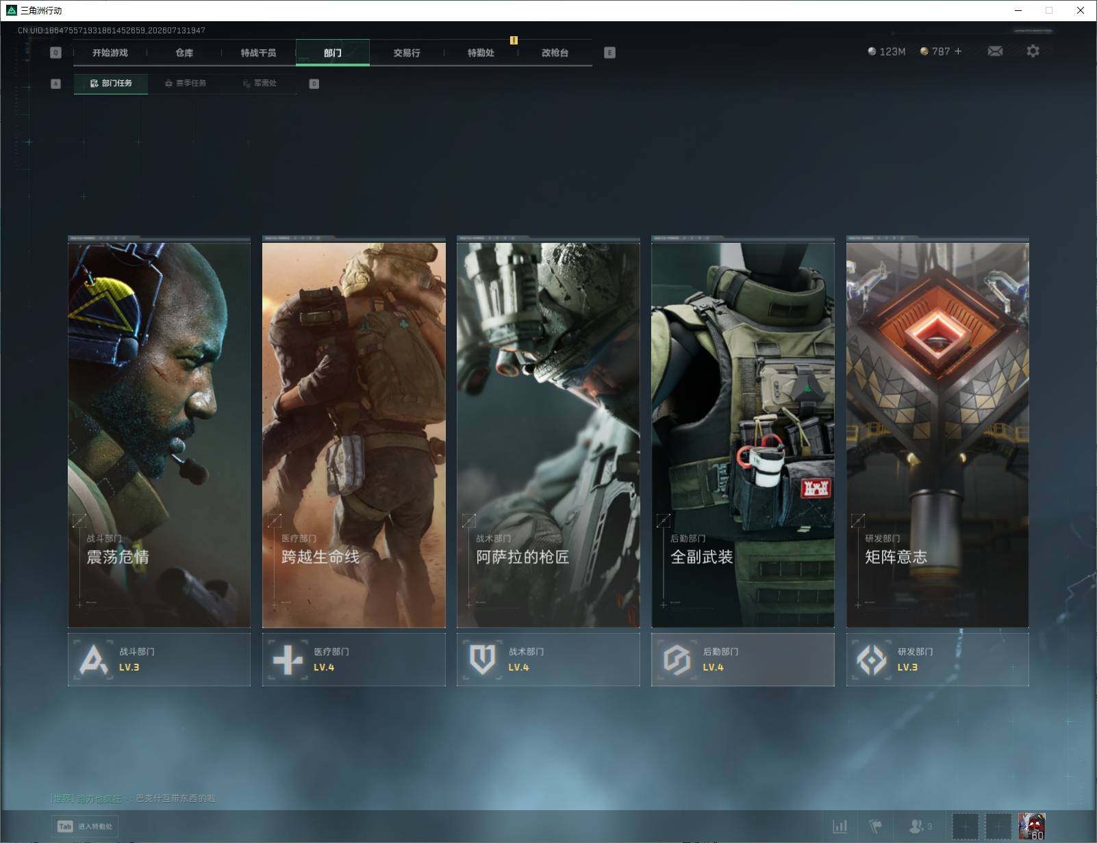This screenshot has height=843, width=1097.
Task: Open the 矩阵意志 research department card
Action: (x=937, y=432)
